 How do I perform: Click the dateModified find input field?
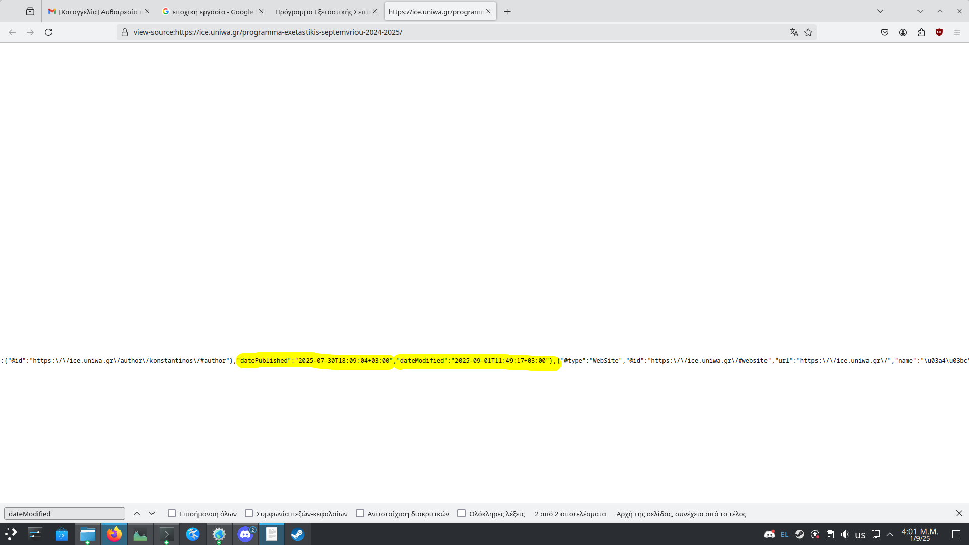coord(65,514)
